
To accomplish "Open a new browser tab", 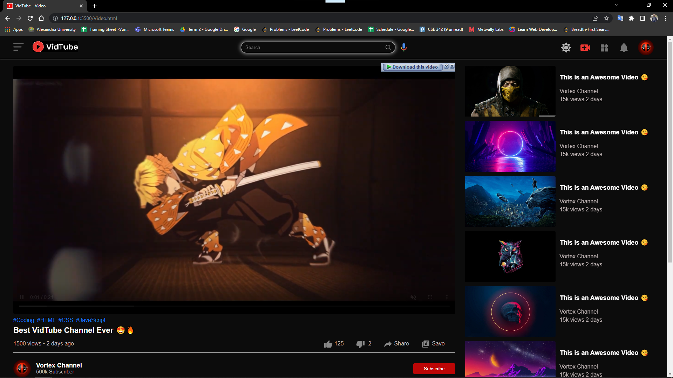I will click(x=95, y=6).
